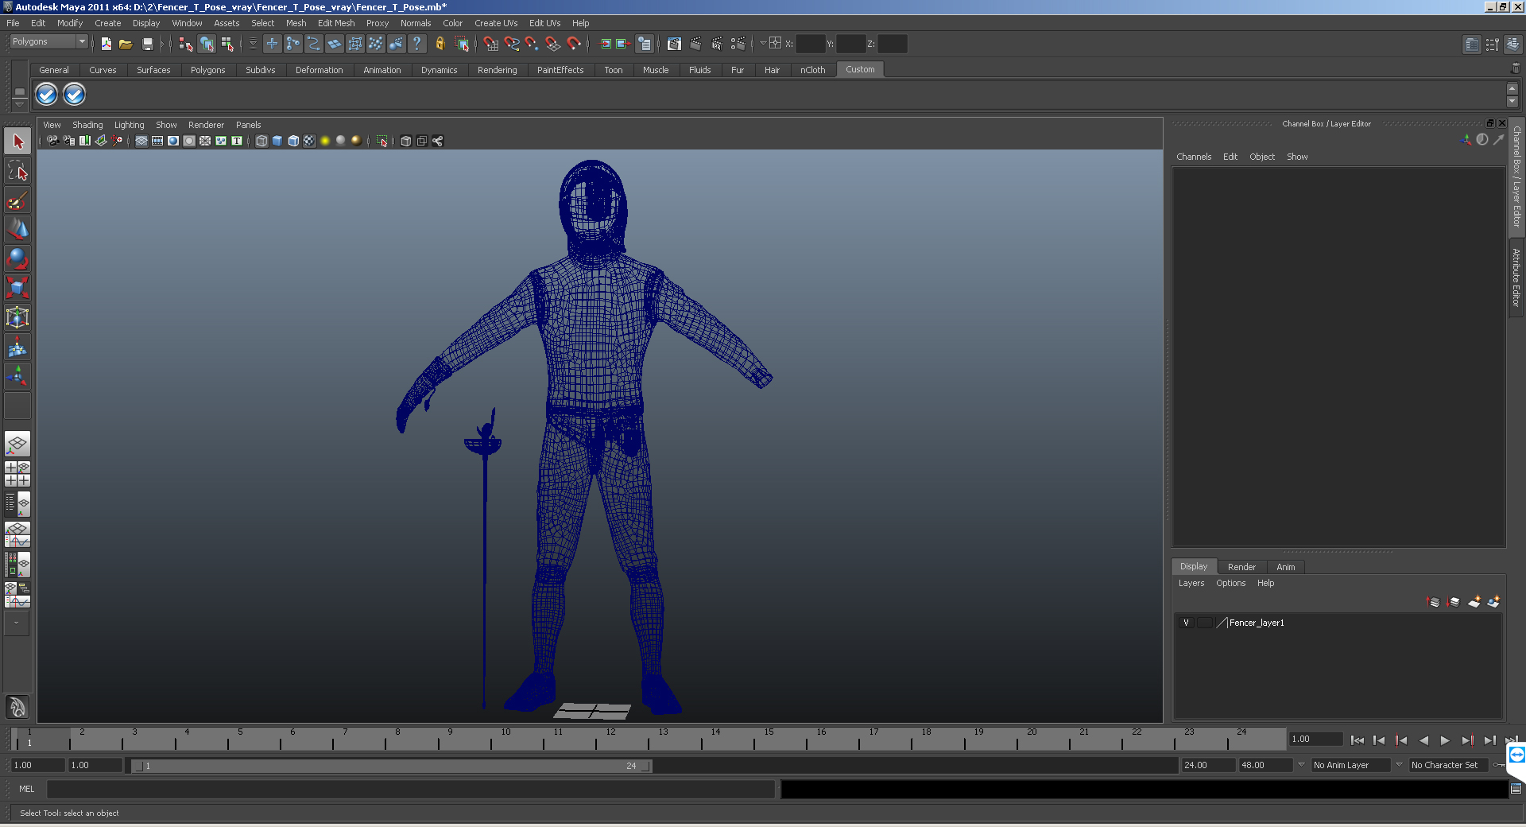Switch to four view layout
The height and width of the screenshot is (827, 1526).
click(x=17, y=474)
